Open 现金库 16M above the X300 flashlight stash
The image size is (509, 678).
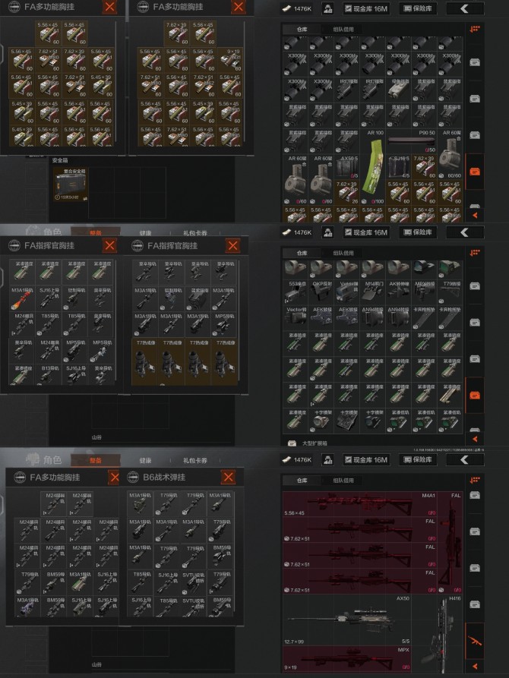(366, 8)
